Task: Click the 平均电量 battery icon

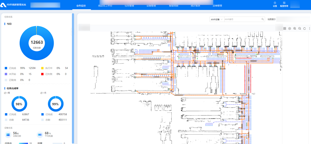Action: [40, 135]
